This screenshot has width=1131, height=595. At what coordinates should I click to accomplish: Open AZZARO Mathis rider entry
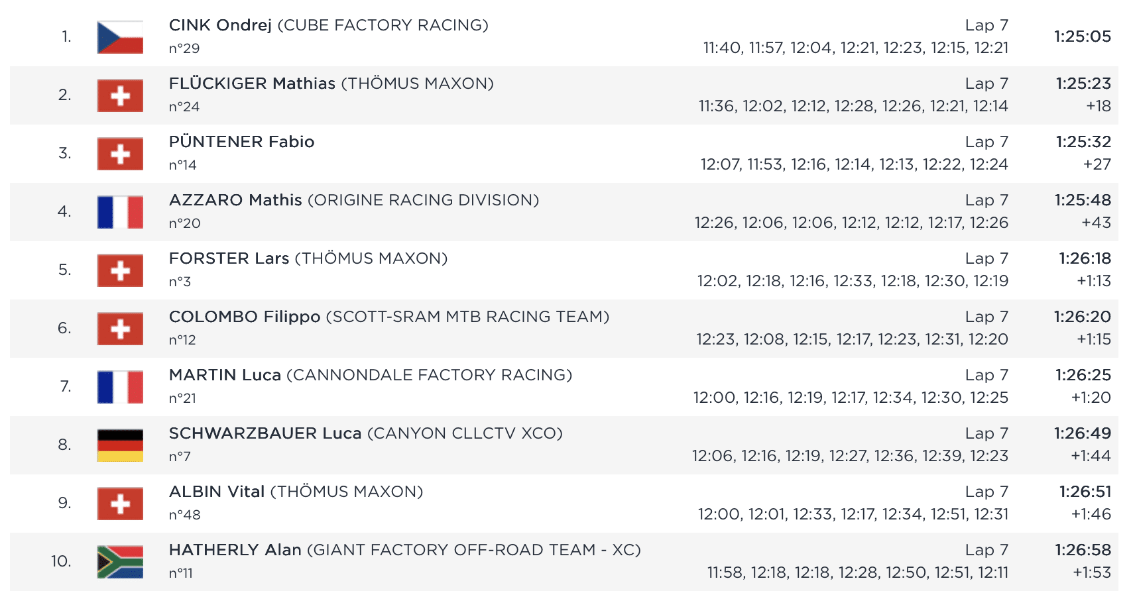[235, 200]
